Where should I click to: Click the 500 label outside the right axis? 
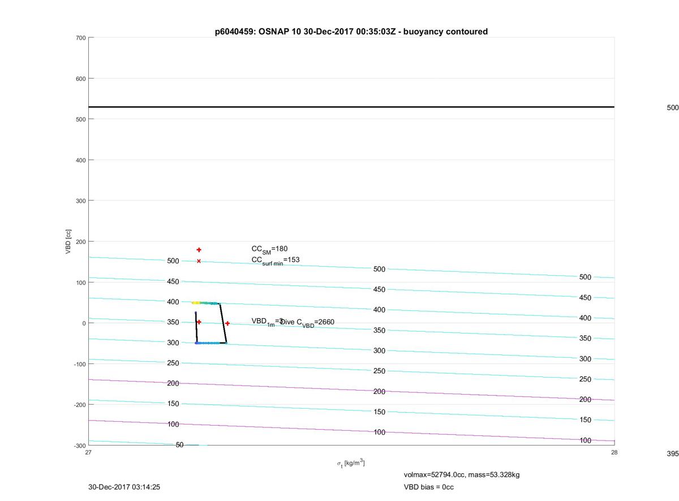(x=672, y=108)
